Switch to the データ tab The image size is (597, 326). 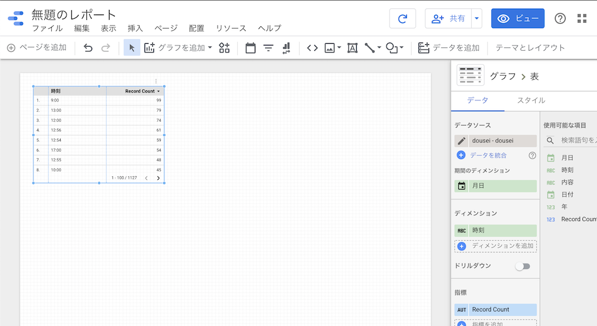pyautogui.click(x=478, y=100)
